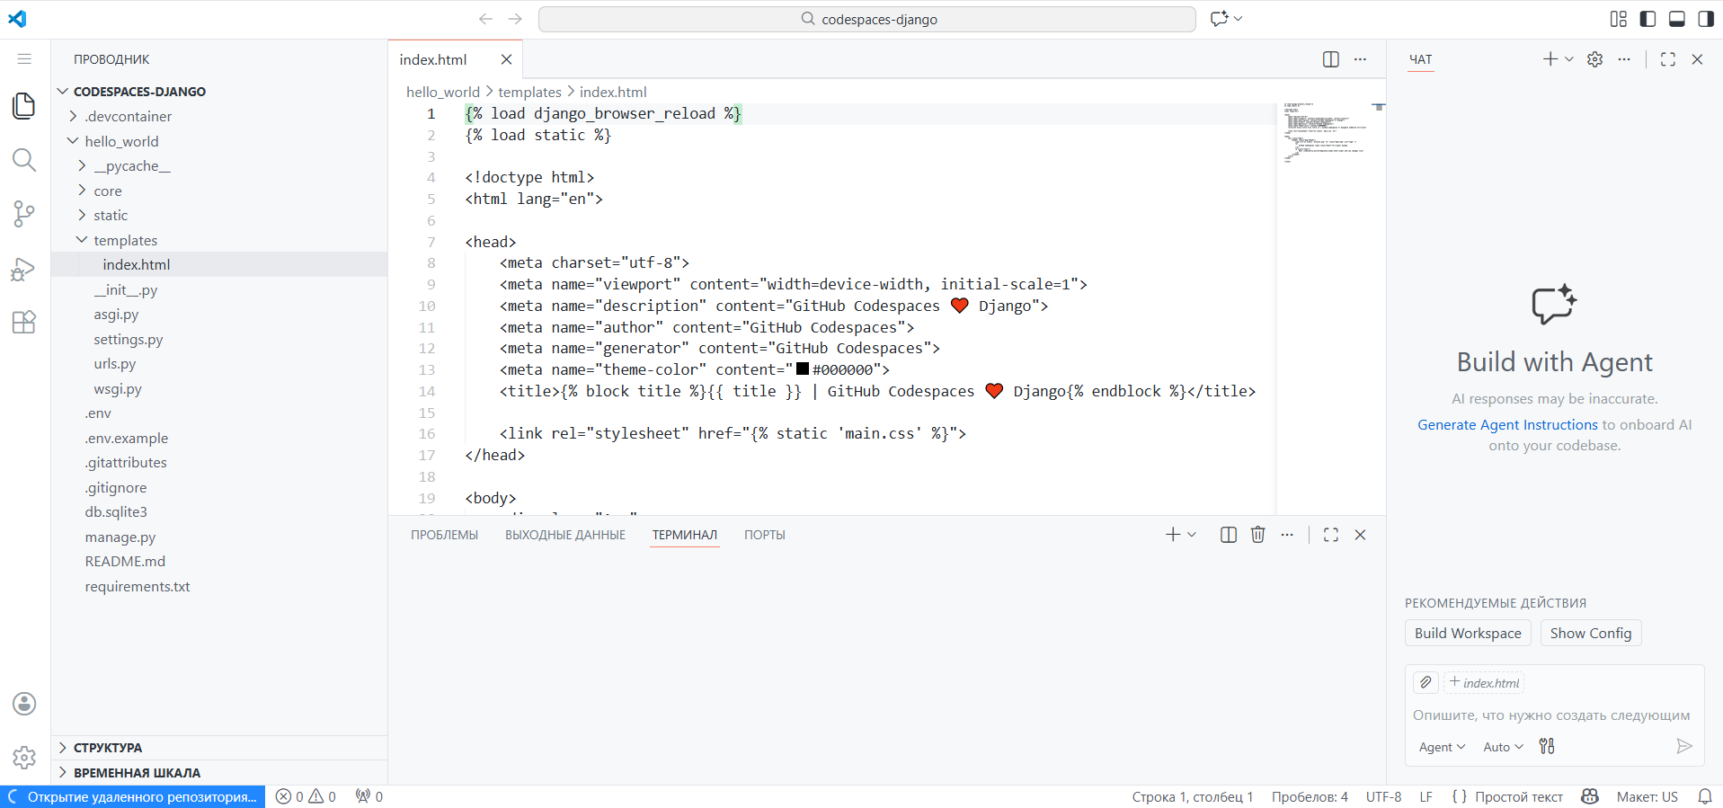This screenshot has width=1723, height=808.
Task: Open notifications bell in status bar
Action: 1704,796
